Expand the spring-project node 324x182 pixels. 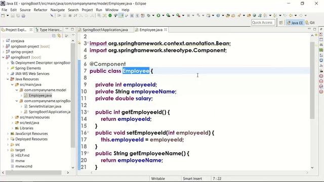3,52
